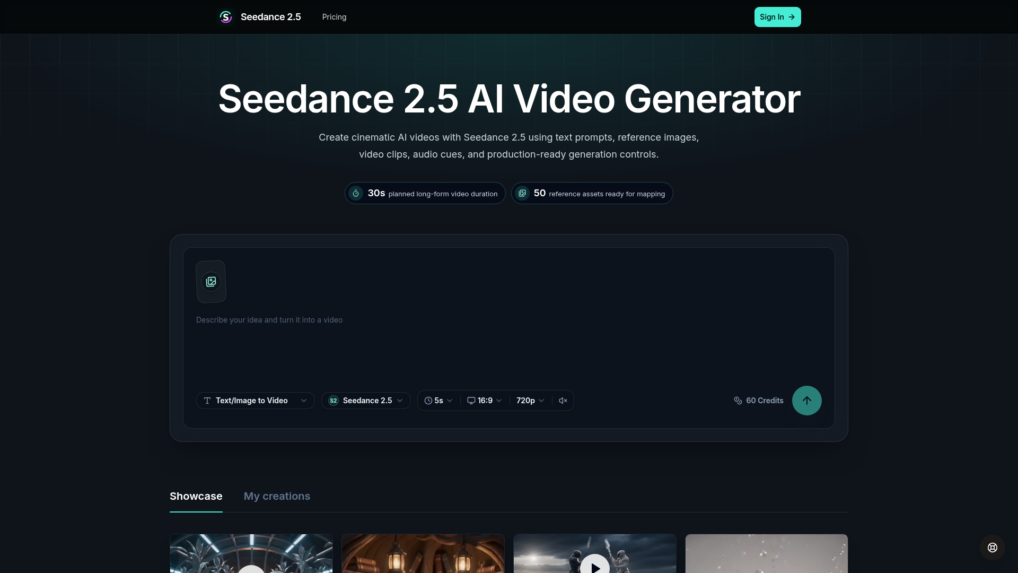This screenshot has height=573, width=1018.
Task: Switch to the Showcase tab
Action: 196,496
